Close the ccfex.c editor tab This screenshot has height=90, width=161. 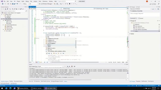35,7
